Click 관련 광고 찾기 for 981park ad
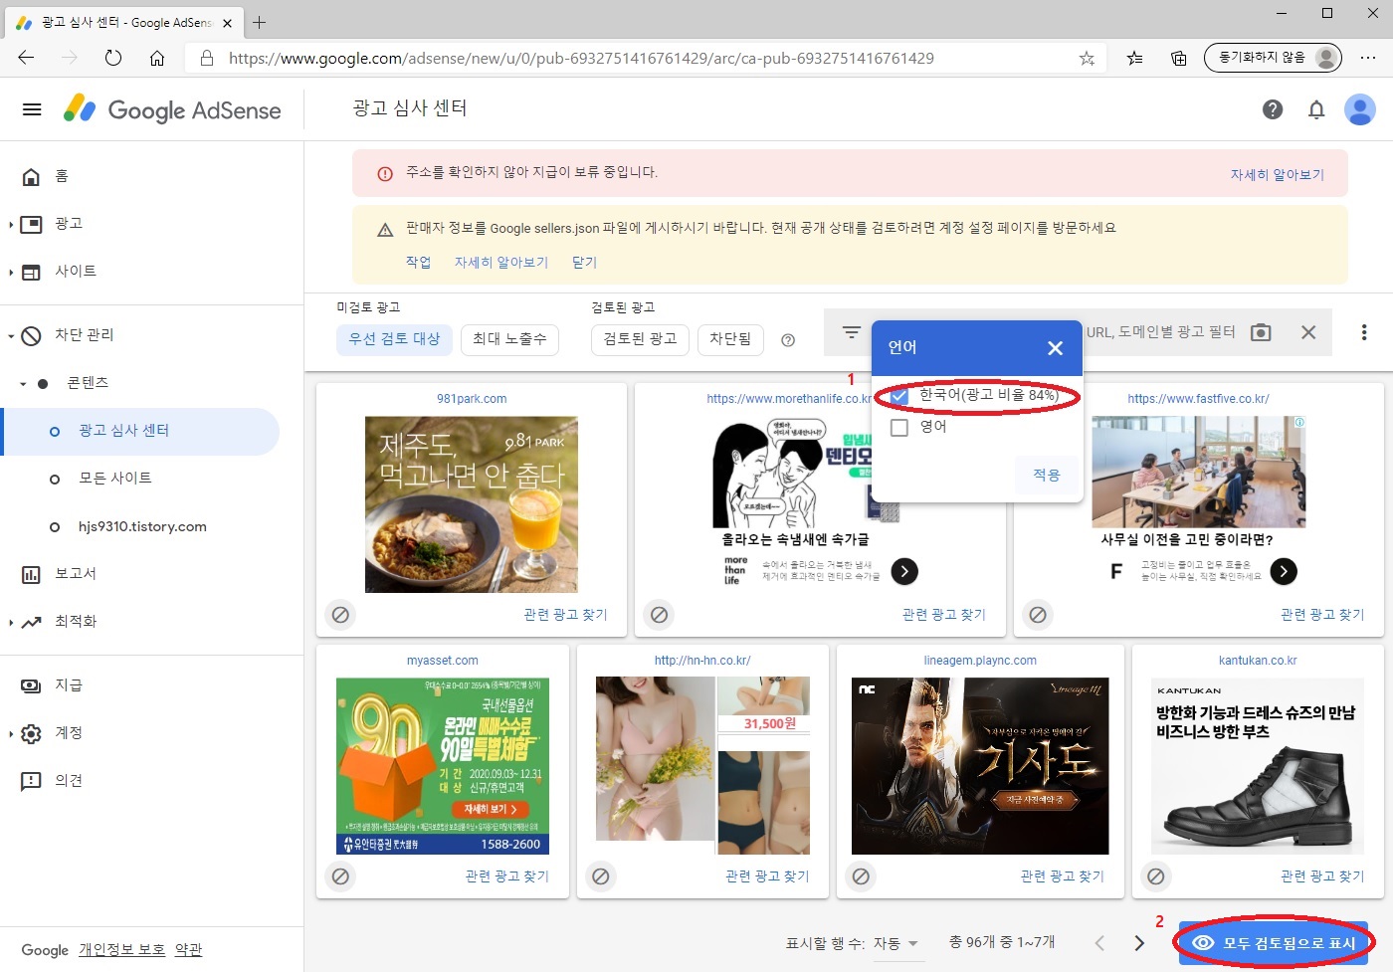Image resolution: width=1393 pixels, height=972 pixels. [x=565, y=615]
